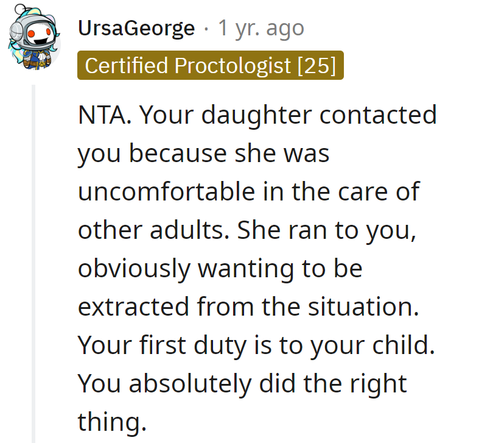Click the word "extracted" in the comment

coord(133,307)
